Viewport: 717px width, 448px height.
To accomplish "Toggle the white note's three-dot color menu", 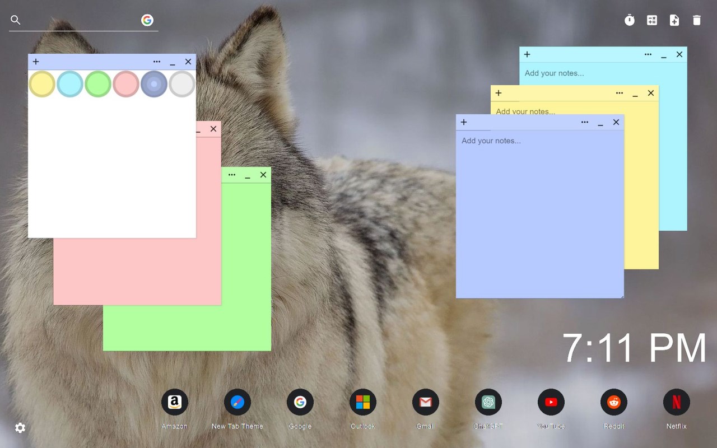I will click(x=157, y=62).
